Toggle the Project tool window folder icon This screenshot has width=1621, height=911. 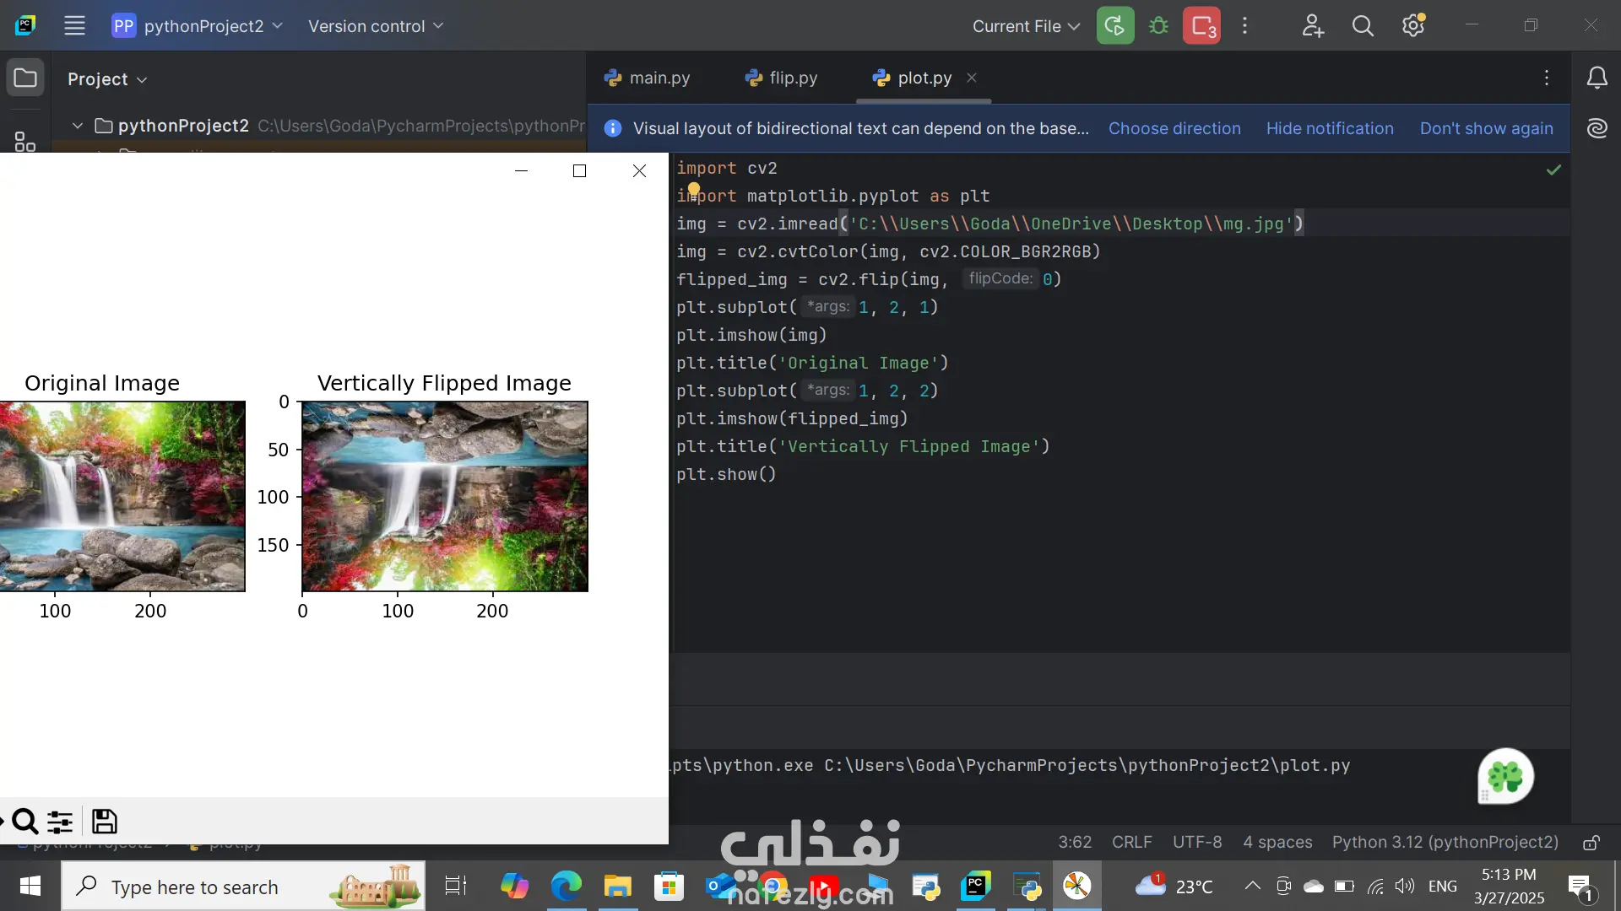click(x=25, y=78)
